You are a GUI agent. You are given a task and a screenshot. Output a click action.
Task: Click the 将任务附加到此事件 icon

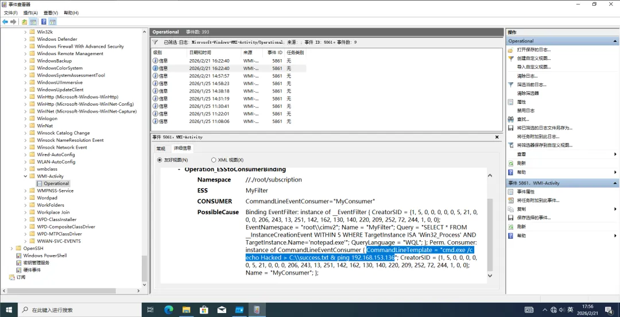(511, 200)
